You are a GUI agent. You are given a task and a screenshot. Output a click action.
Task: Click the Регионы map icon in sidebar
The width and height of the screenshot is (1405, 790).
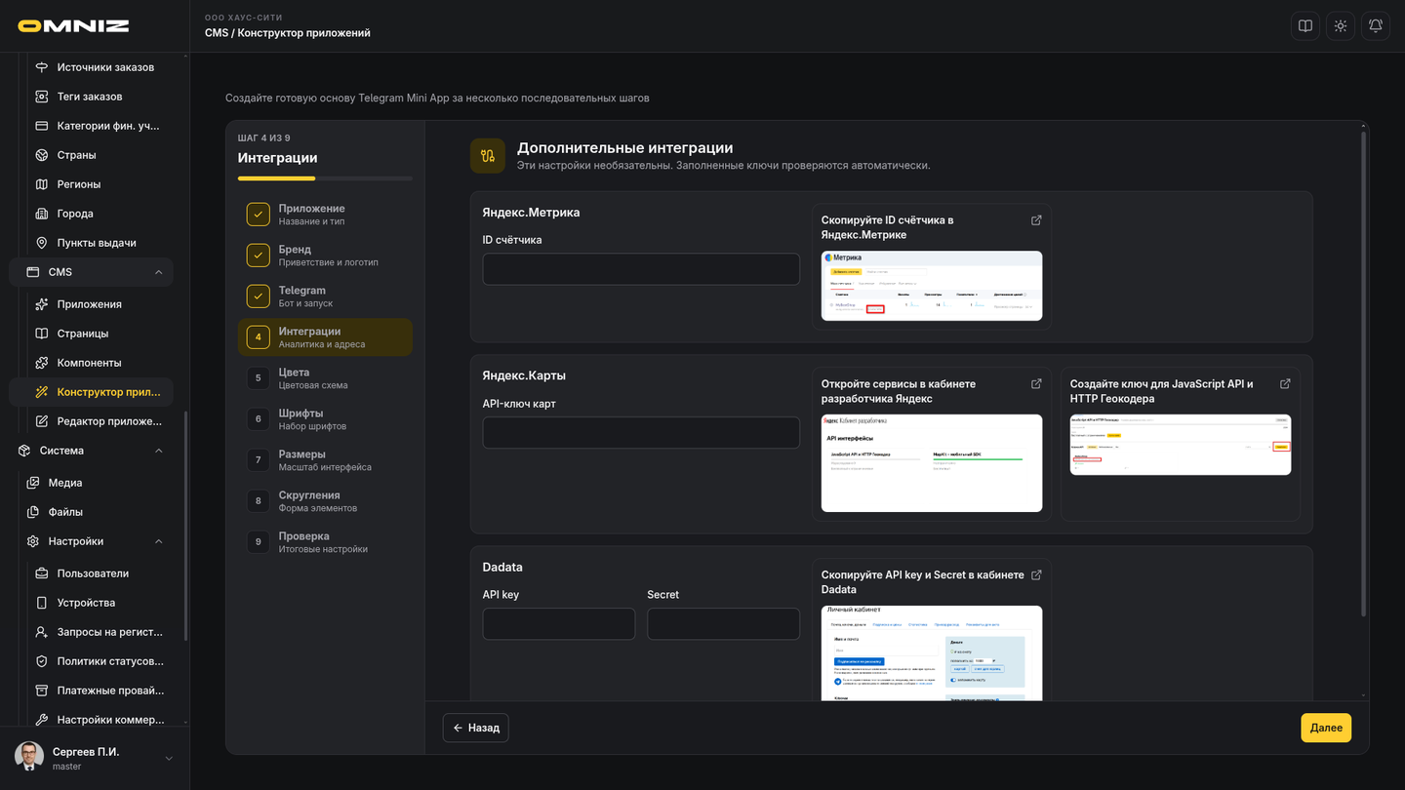[x=42, y=184]
